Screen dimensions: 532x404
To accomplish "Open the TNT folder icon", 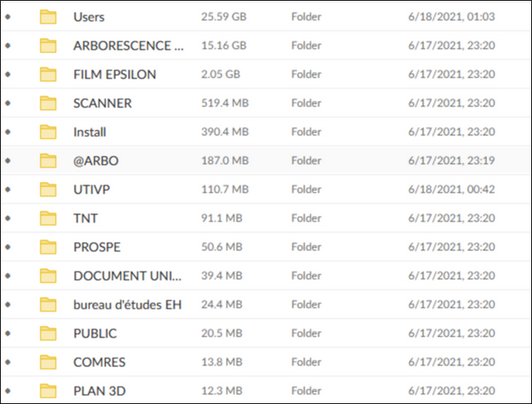I will [48, 219].
